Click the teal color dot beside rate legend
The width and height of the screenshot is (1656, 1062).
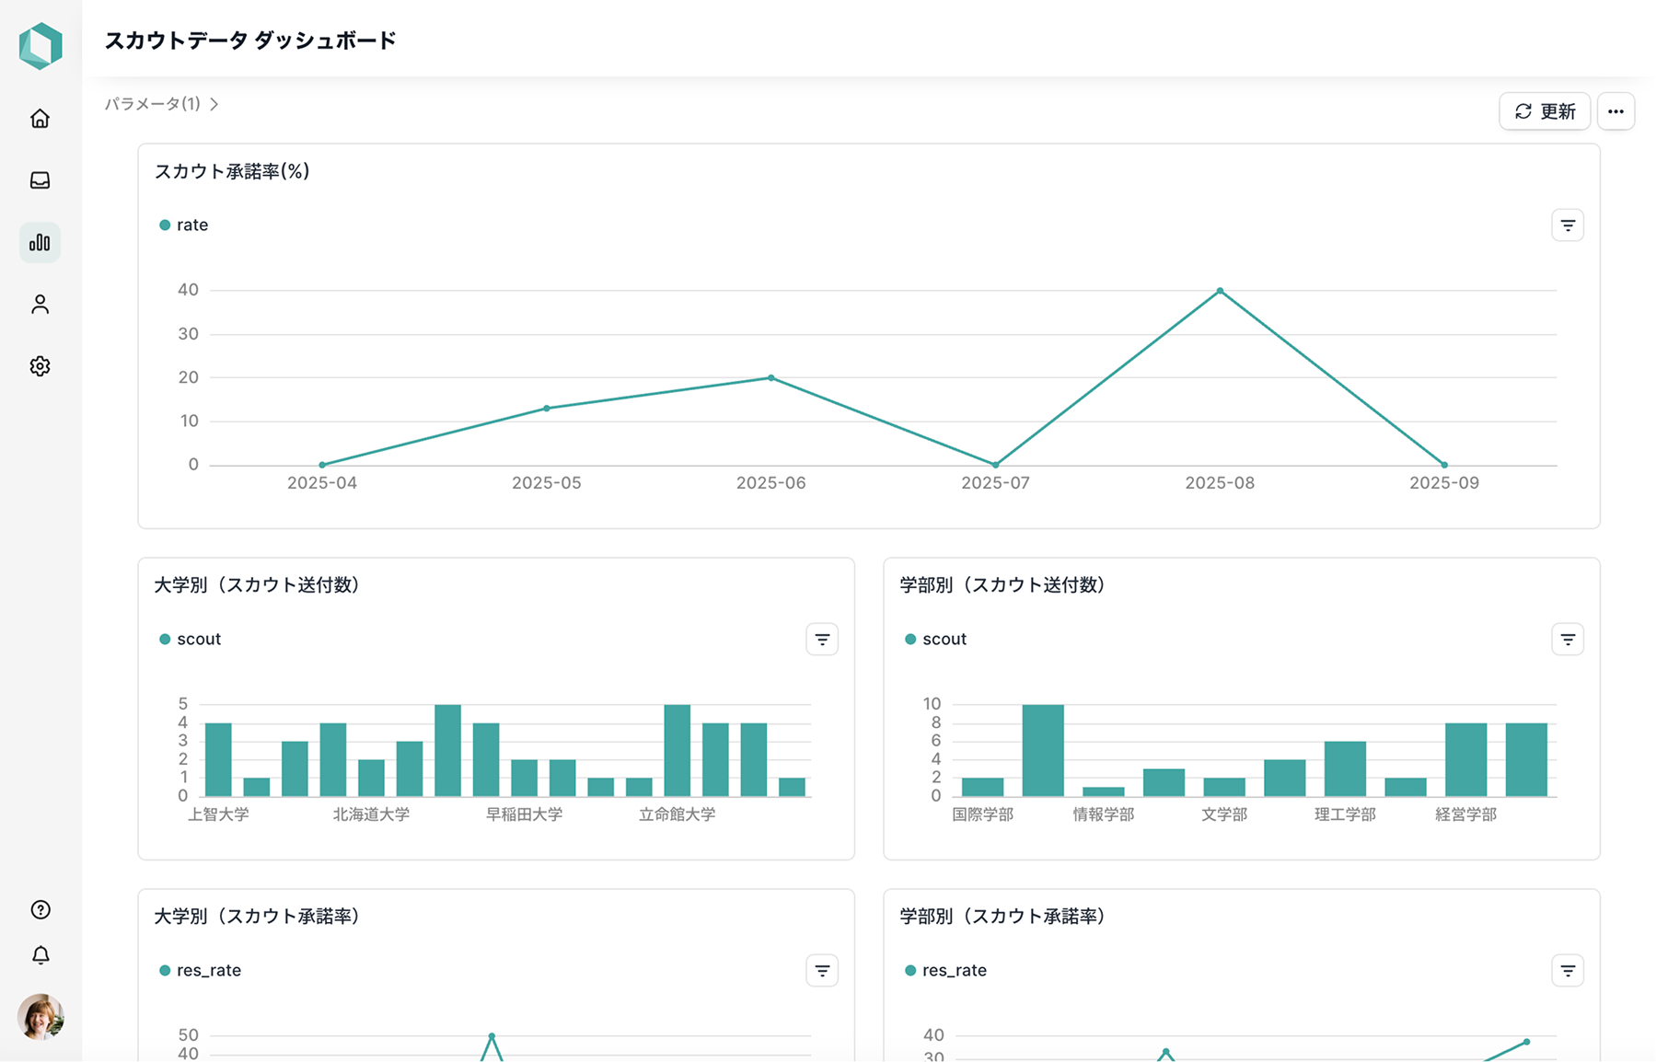coord(164,225)
